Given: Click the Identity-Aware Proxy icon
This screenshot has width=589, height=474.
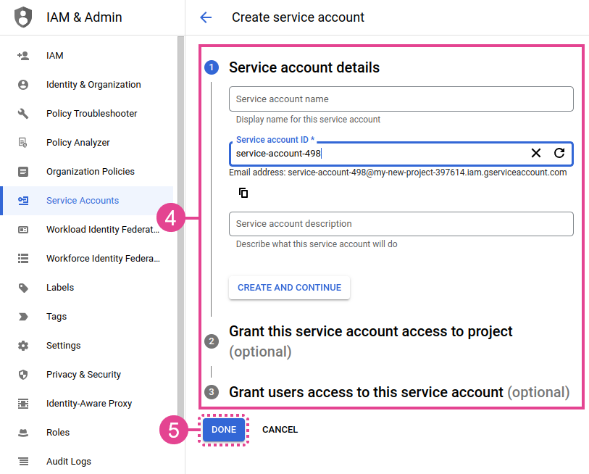Looking at the screenshot, I should point(23,403).
